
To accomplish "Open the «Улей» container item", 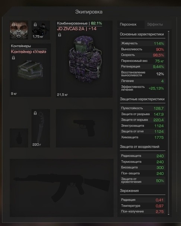I will 30,70.
